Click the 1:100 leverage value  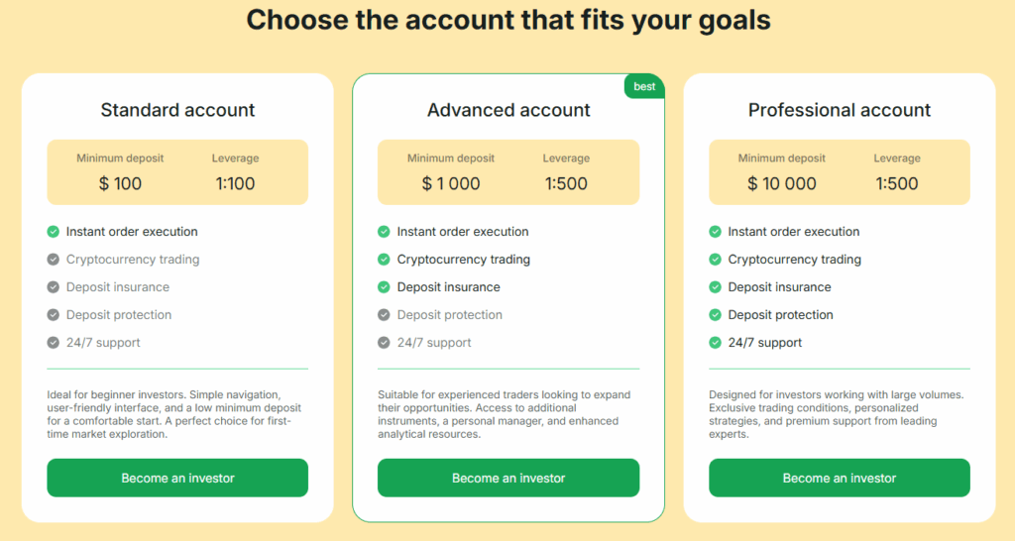pyautogui.click(x=235, y=183)
